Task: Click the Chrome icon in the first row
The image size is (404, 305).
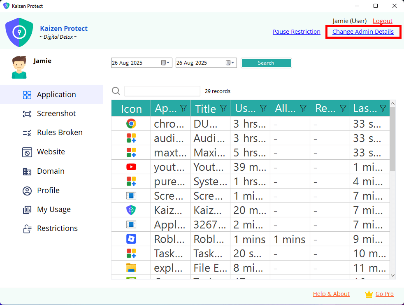Action: click(x=131, y=124)
